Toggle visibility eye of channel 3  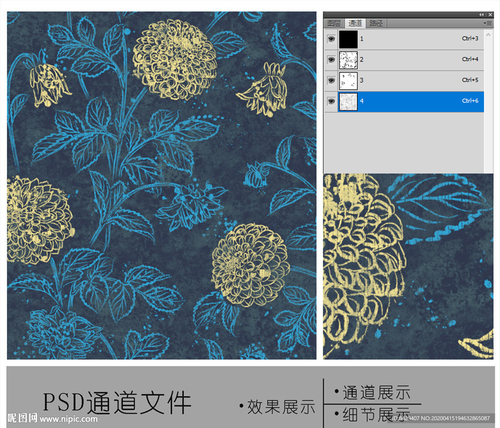coord(332,81)
